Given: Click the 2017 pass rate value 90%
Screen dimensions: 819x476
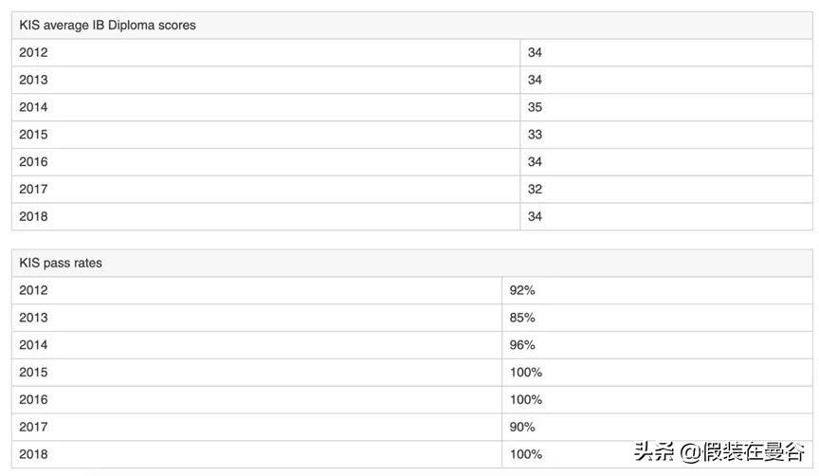Looking at the screenshot, I should point(522,428).
